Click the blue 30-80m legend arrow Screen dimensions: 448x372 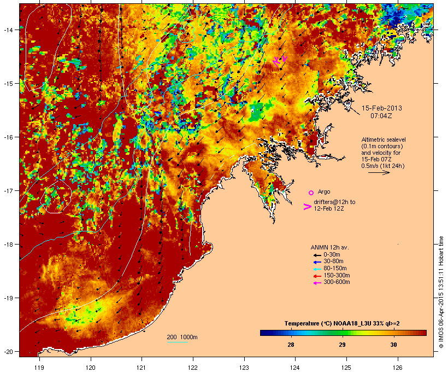317,262
